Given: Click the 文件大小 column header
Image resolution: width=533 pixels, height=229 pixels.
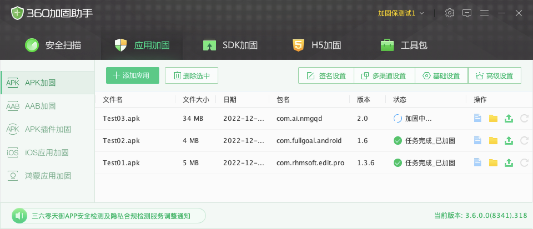Looking at the screenshot, I should tap(196, 100).
